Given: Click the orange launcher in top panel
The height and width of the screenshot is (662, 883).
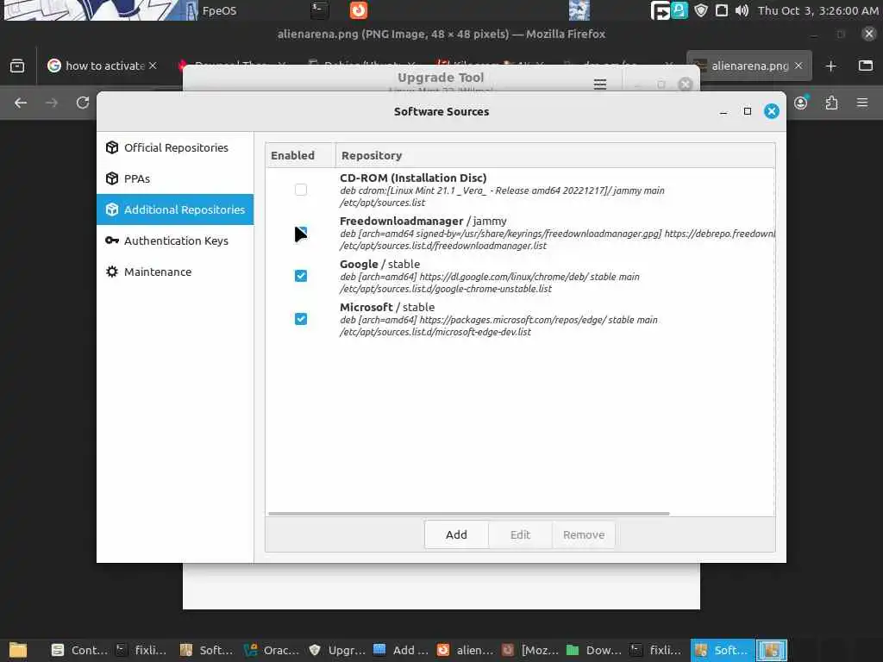Looking at the screenshot, I should coord(358,10).
